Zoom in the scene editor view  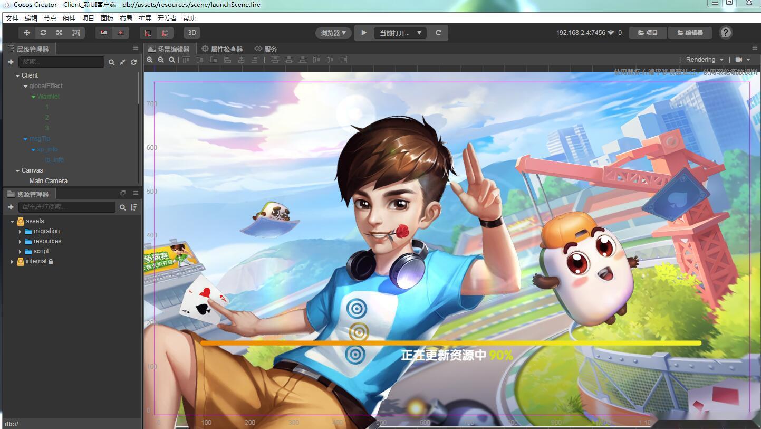coord(150,60)
